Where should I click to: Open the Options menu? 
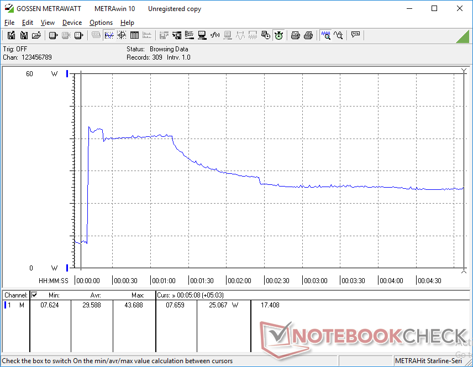[101, 23]
